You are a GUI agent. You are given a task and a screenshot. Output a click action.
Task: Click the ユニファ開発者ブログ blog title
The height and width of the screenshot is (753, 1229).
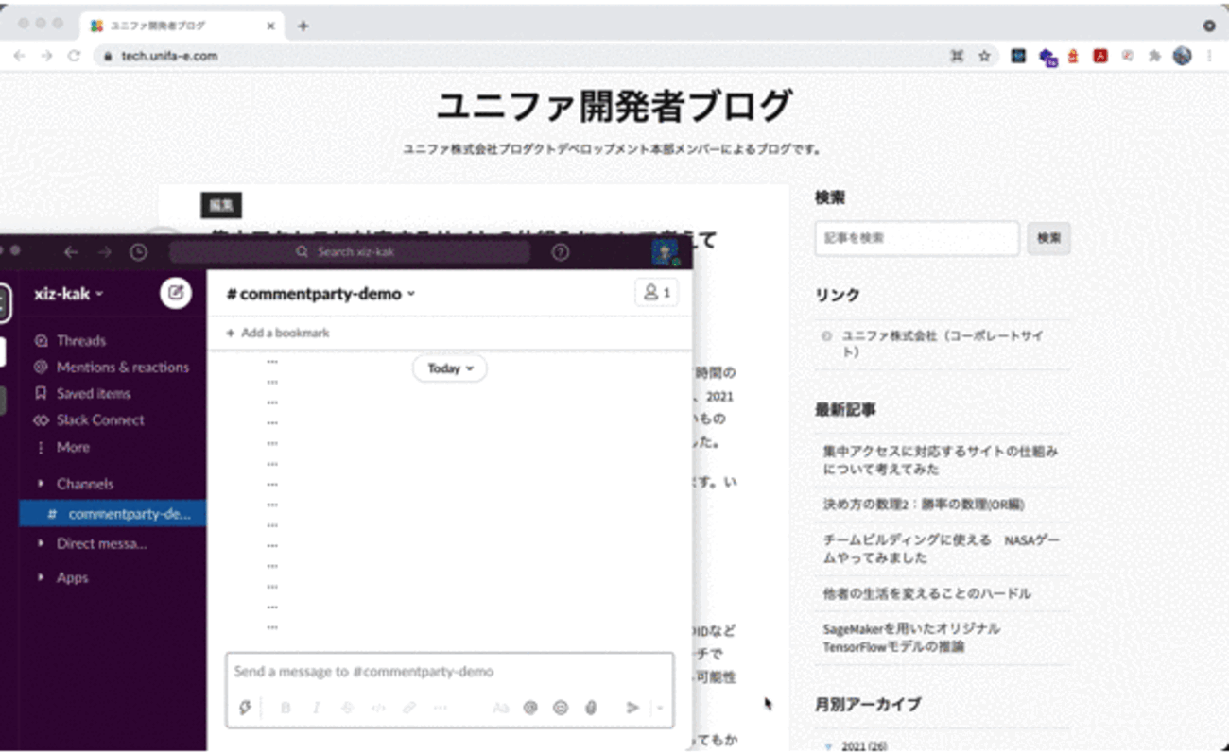[x=614, y=105]
